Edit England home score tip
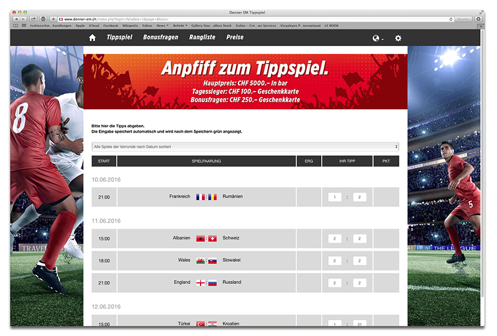 [x=334, y=283]
